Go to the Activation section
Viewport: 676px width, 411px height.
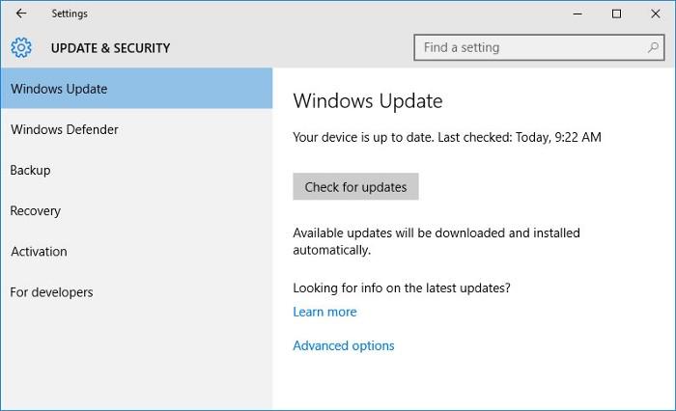137,251
